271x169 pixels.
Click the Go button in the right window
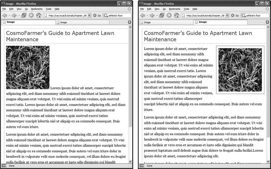pyautogui.click(x=235, y=16)
